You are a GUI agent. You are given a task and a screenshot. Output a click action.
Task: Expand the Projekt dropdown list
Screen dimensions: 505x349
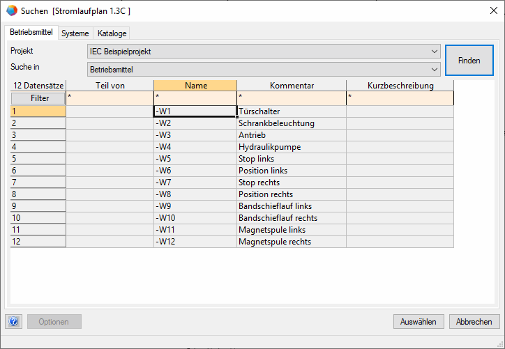[435, 52]
